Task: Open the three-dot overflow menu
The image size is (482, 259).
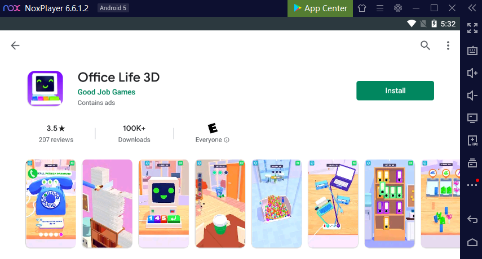Action: point(448,46)
